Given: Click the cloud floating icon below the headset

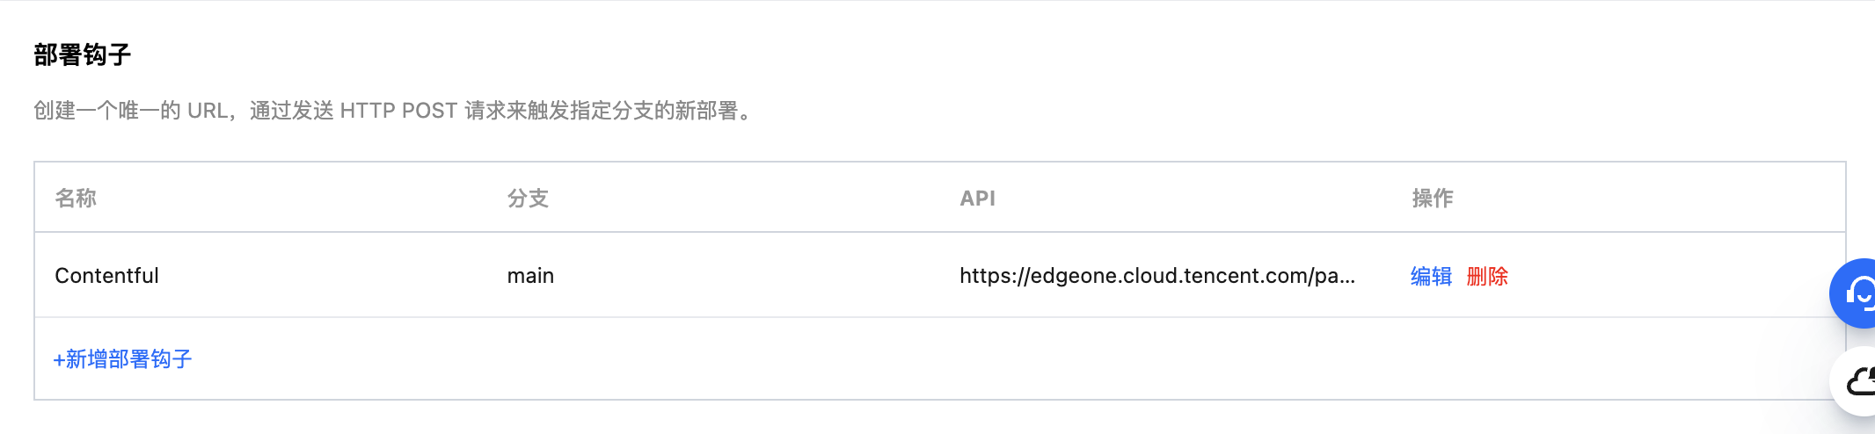Looking at the screenshot, I should 1853,381.
